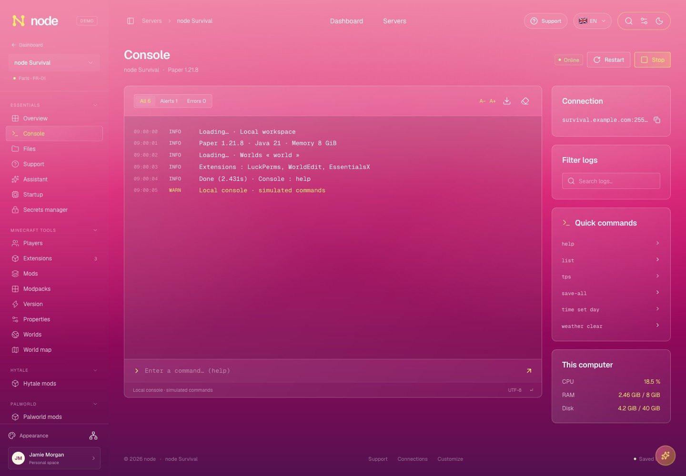
Task: Open Overview in the sidebar
Action: [x=54, y=119]
